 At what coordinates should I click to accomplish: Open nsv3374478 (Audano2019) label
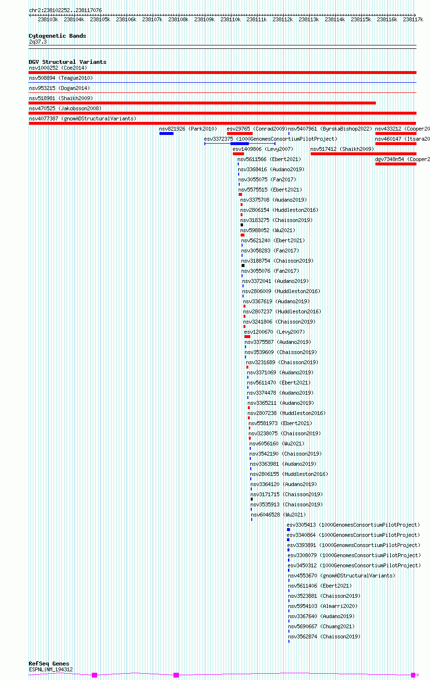click(280, 393)
